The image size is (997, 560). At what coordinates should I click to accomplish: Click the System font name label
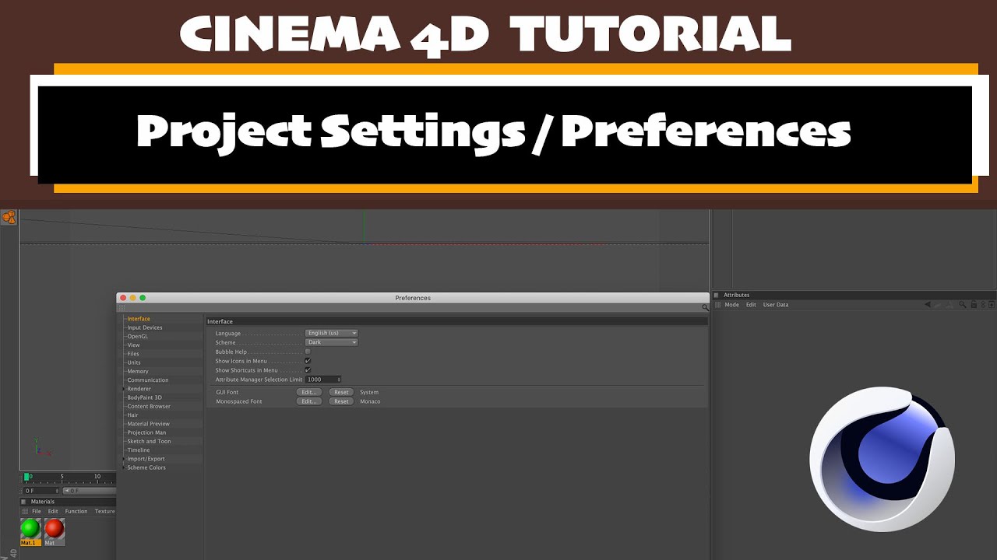tap(369, 392)
